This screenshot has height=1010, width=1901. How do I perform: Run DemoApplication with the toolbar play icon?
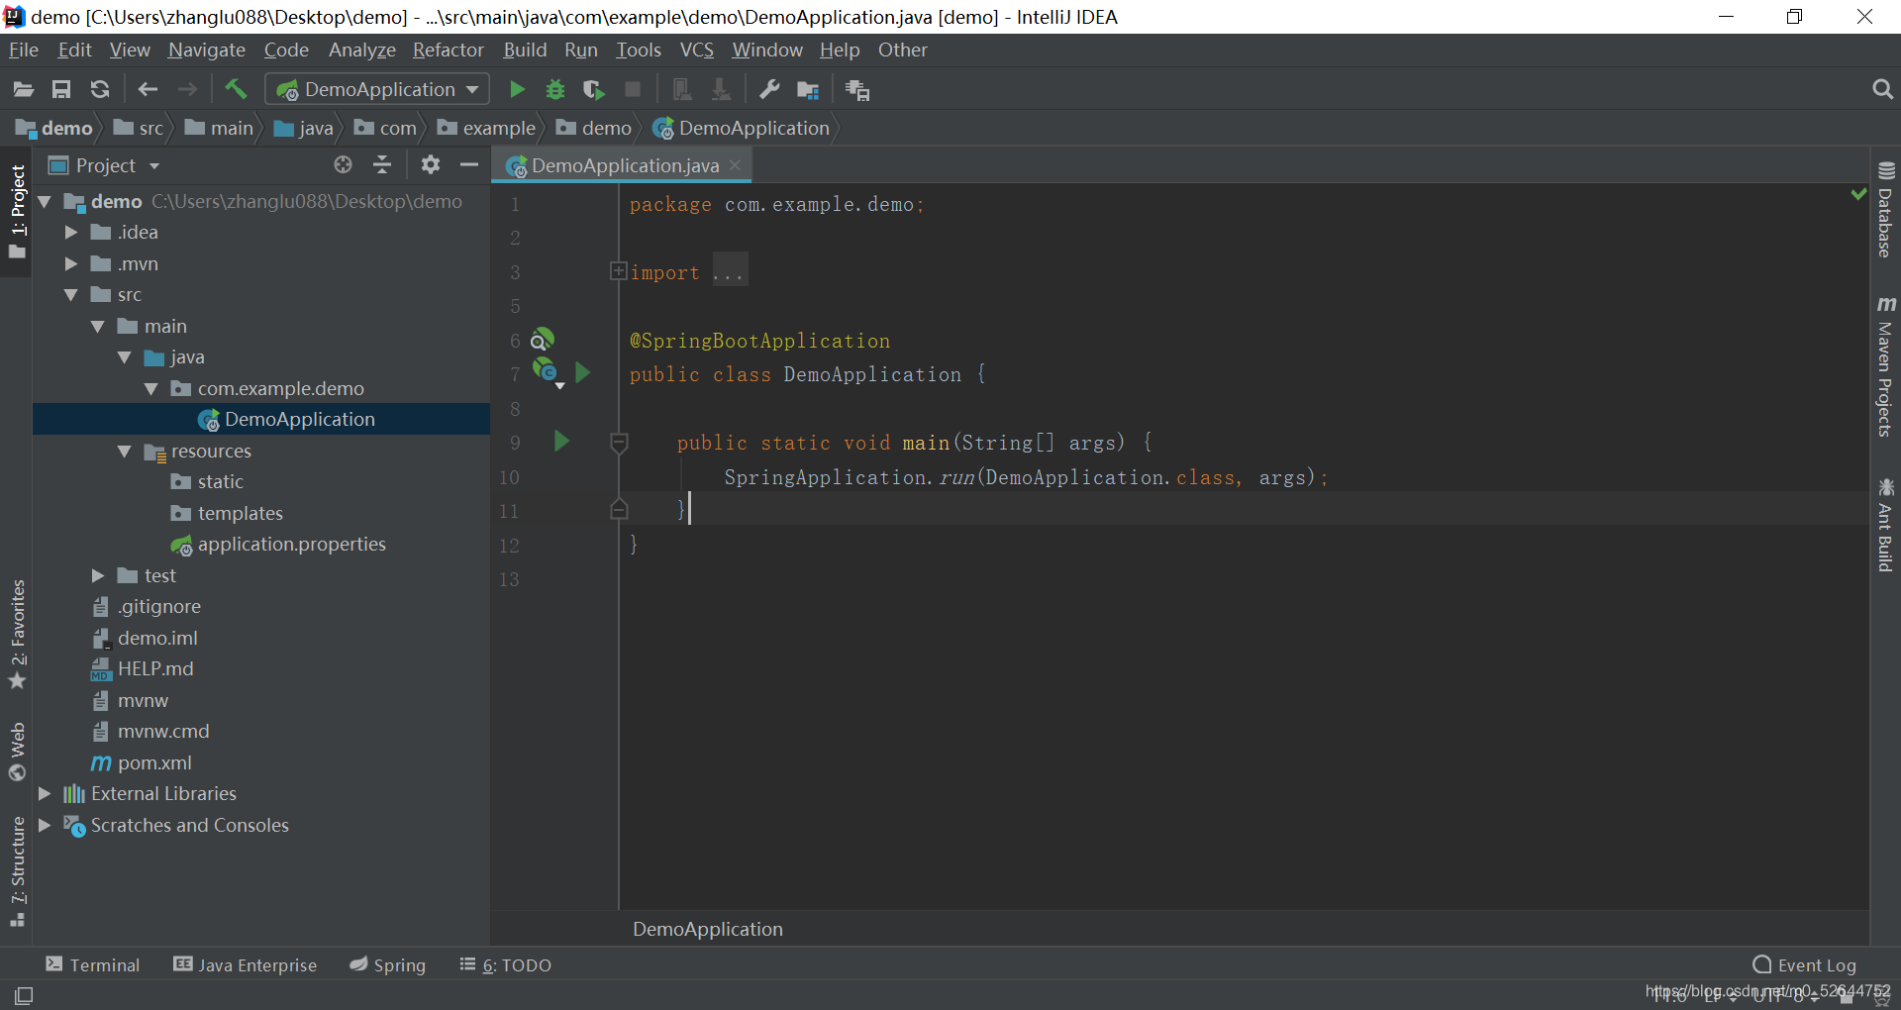click(x=517, y=90)
